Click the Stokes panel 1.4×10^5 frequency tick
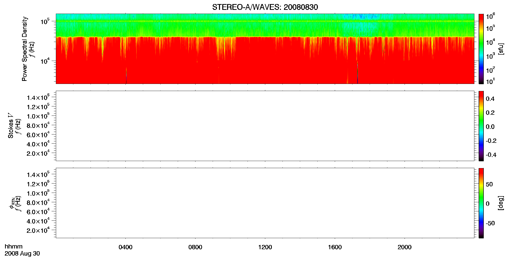 [38, 97]
